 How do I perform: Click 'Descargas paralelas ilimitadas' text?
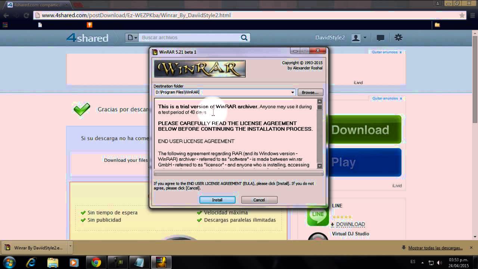click(240, 220)
